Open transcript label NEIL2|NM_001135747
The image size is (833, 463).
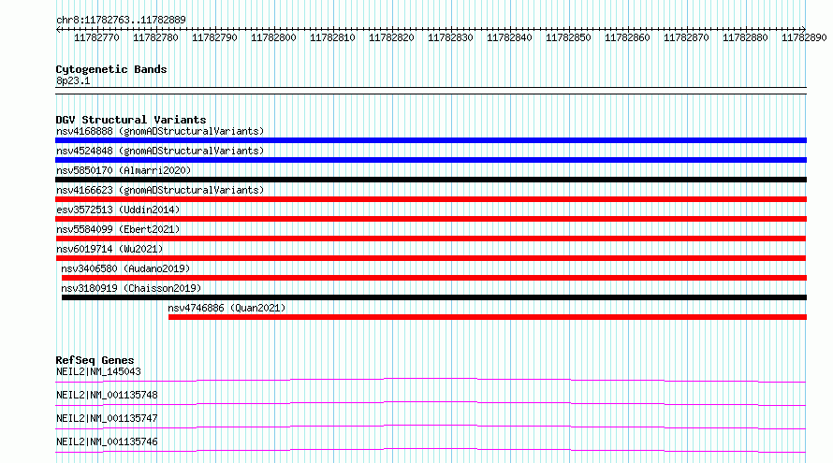107,418
